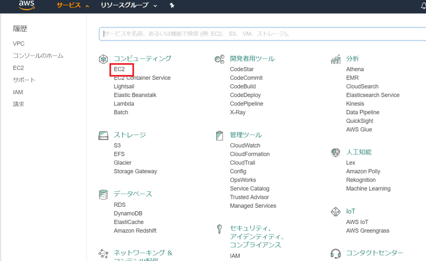426x261 pixels.
Task: Open X-Ray
Action: click(238, 112)
